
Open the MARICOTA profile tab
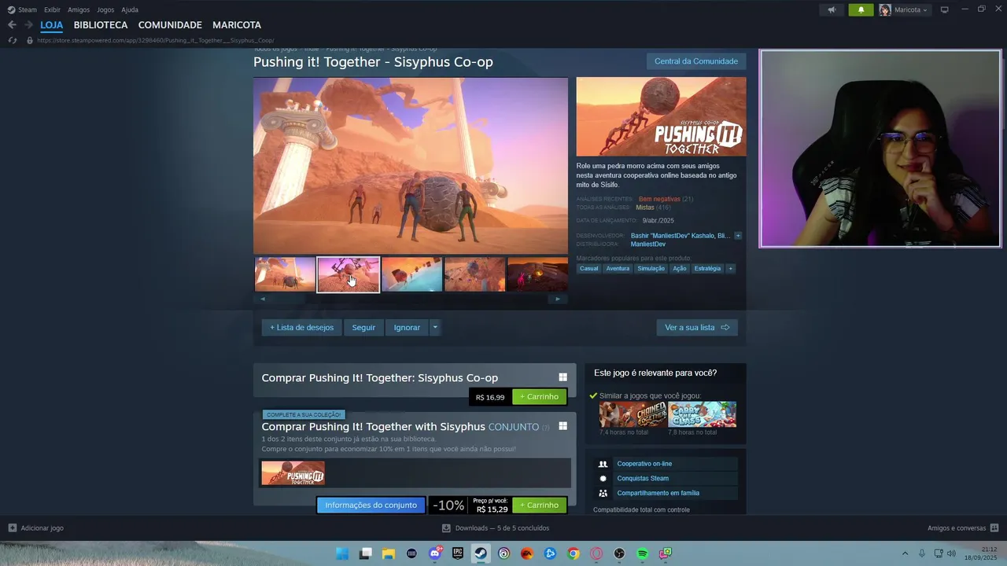tap(237, 25)
